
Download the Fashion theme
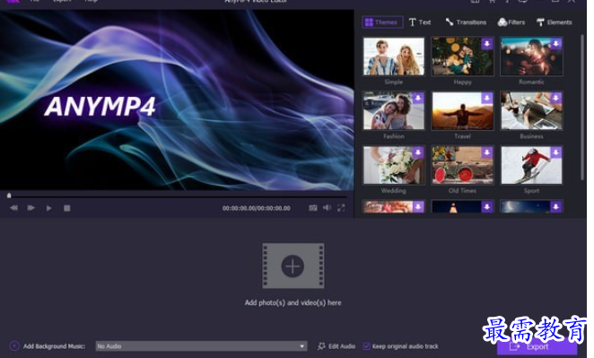click(418, 98)
